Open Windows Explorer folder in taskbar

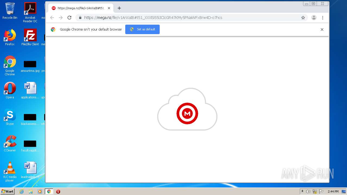point(31,191)
